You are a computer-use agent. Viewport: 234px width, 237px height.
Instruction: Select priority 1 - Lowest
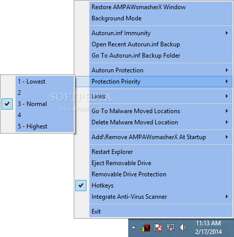(38, 82)
